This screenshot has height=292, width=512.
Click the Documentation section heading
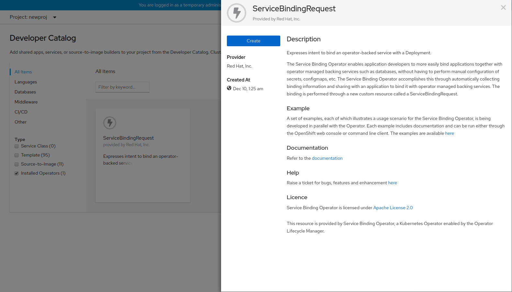click(307, 148)
